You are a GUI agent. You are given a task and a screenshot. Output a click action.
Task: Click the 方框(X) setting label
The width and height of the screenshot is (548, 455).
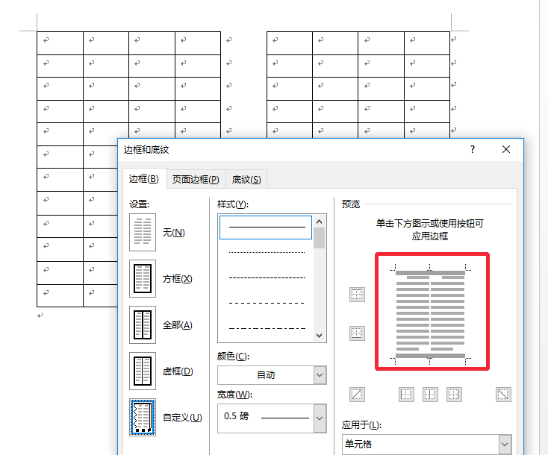click(178, 279)
